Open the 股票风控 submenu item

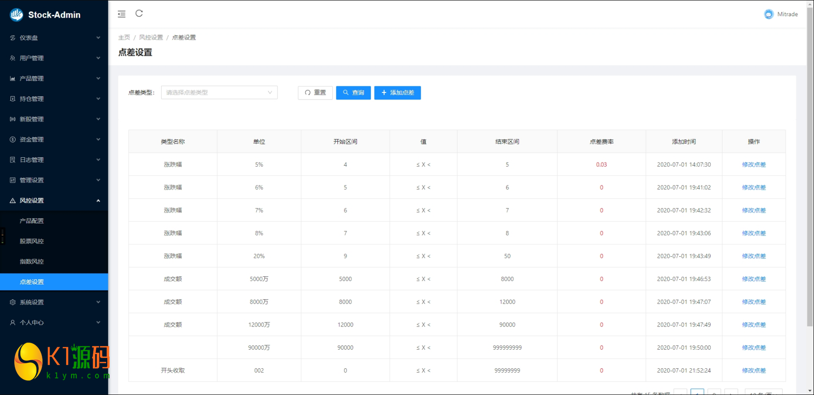31,241
